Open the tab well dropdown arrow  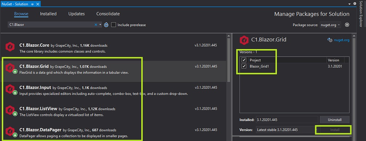[x=350, y=4]
